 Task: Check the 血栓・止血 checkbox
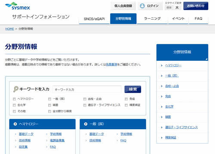click(85, 99)
